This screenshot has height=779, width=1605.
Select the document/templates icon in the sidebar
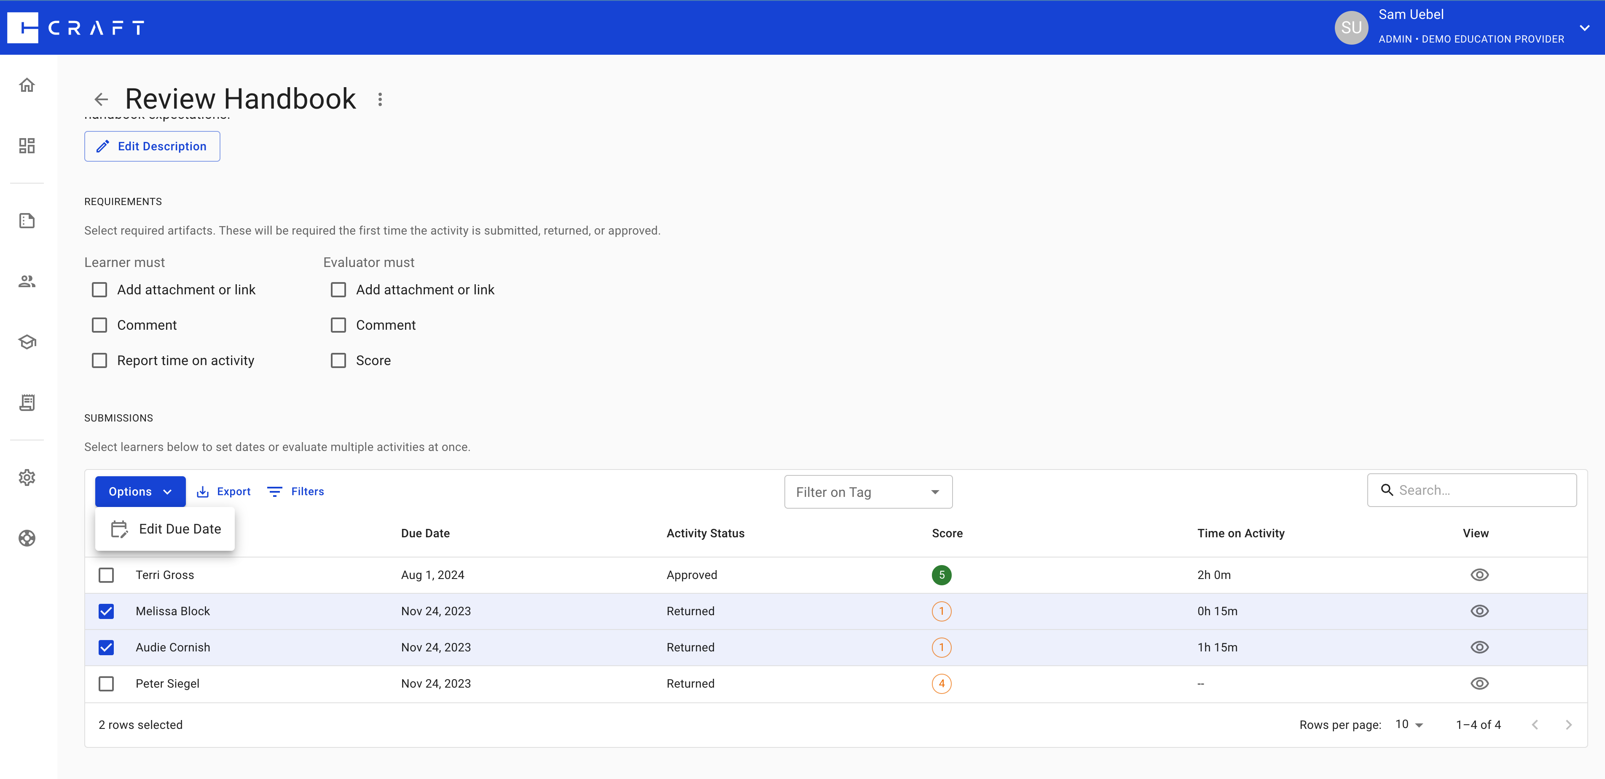click(27, 220)
